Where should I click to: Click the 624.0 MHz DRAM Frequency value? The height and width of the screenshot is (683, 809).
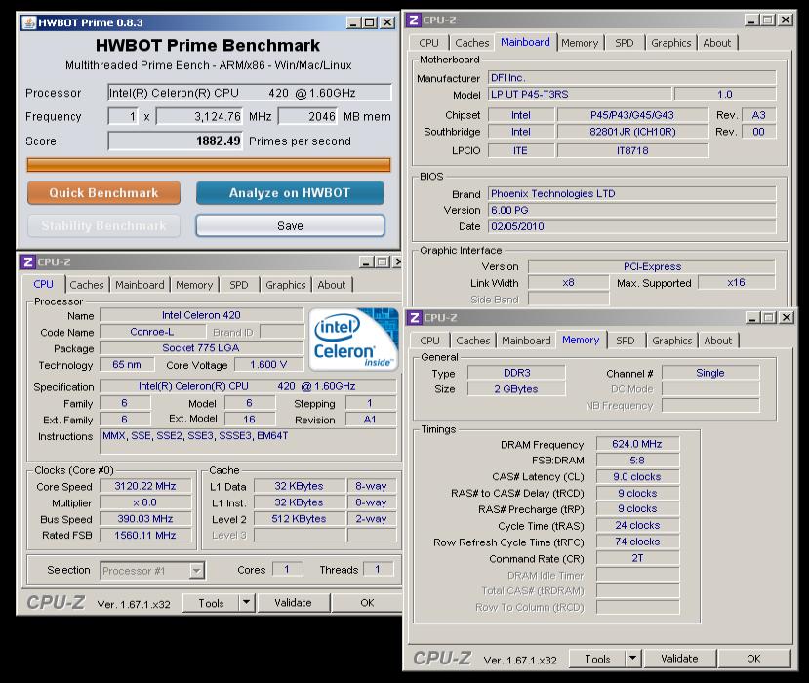tap(637, 444)
